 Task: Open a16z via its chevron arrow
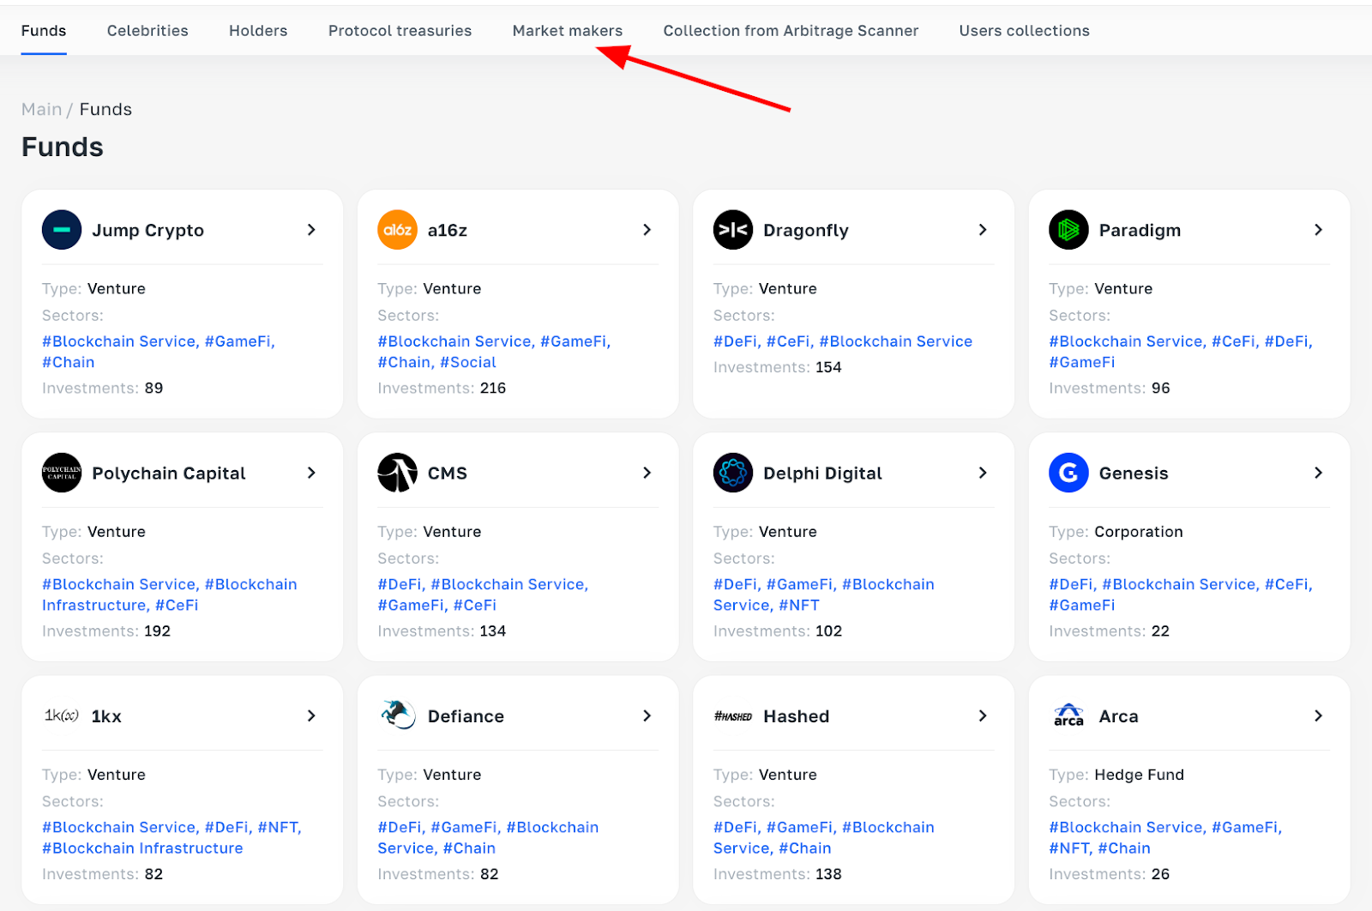coord(647,230)
